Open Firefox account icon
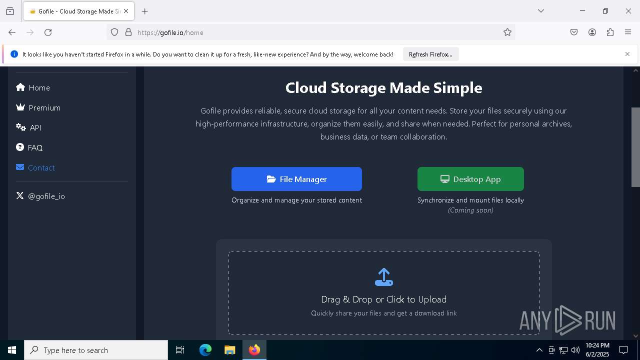The image size is (640, 360). [x=592, y=32]
